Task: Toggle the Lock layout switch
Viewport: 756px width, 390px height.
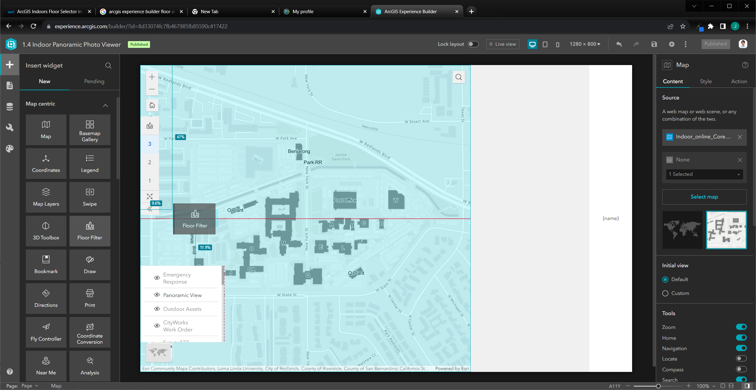Action: [x=473, y=44]
